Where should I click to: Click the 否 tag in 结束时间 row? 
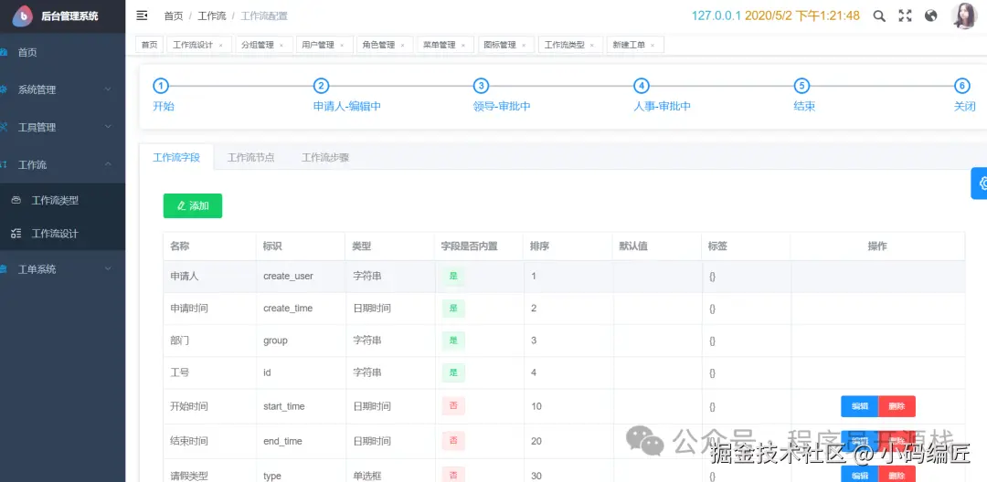tap(453, 441)
